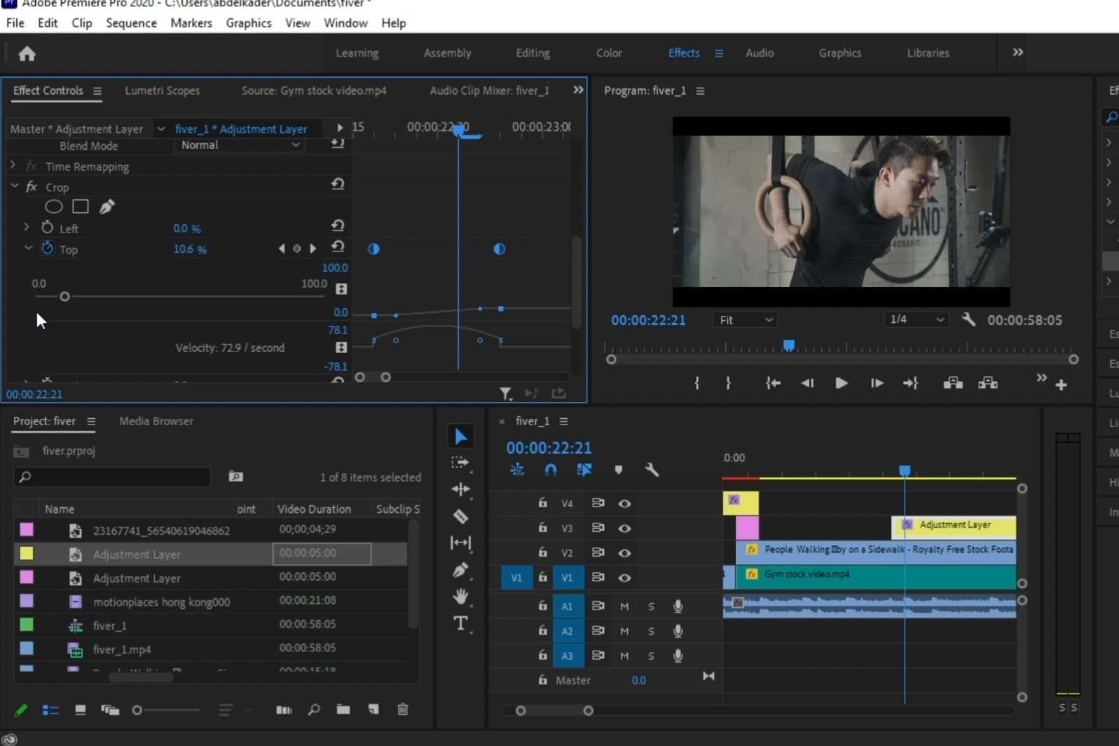Create ellipse mask for Crop effect

pyautogui.click(x=53, y=207)
